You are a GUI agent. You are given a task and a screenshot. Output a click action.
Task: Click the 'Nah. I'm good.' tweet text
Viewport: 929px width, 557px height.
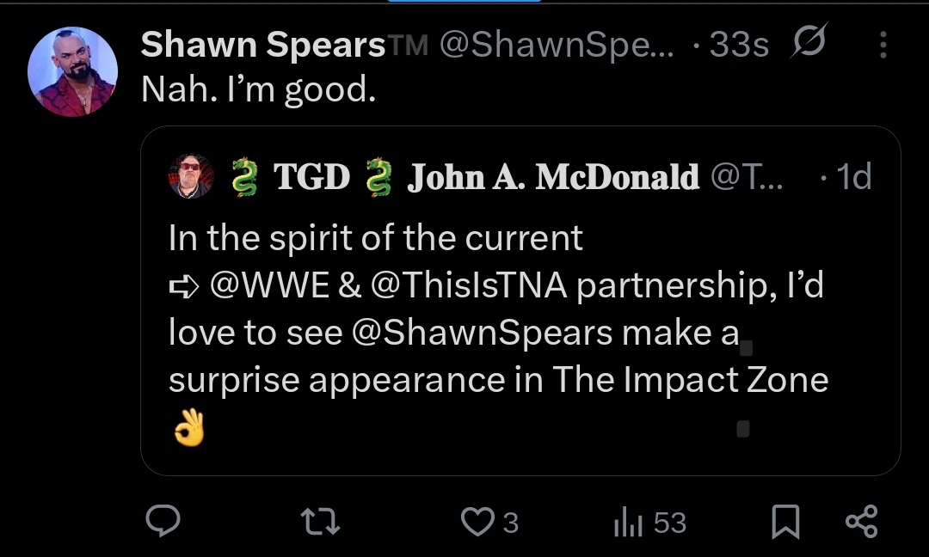[259, 89]
